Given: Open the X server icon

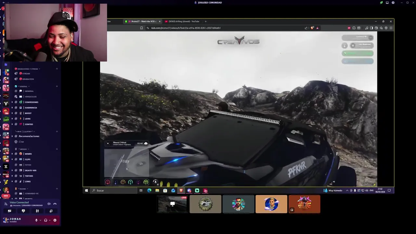Looking at the screenshot, I should click(6, 166).
